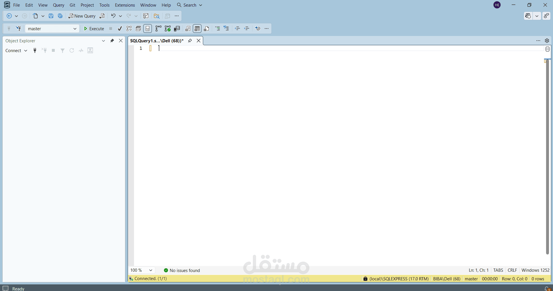Click the Database Engine Query icon after New Query

102,16
